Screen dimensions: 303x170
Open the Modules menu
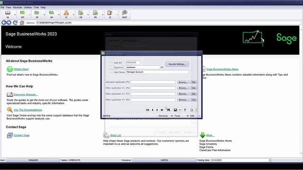[18, 8]
